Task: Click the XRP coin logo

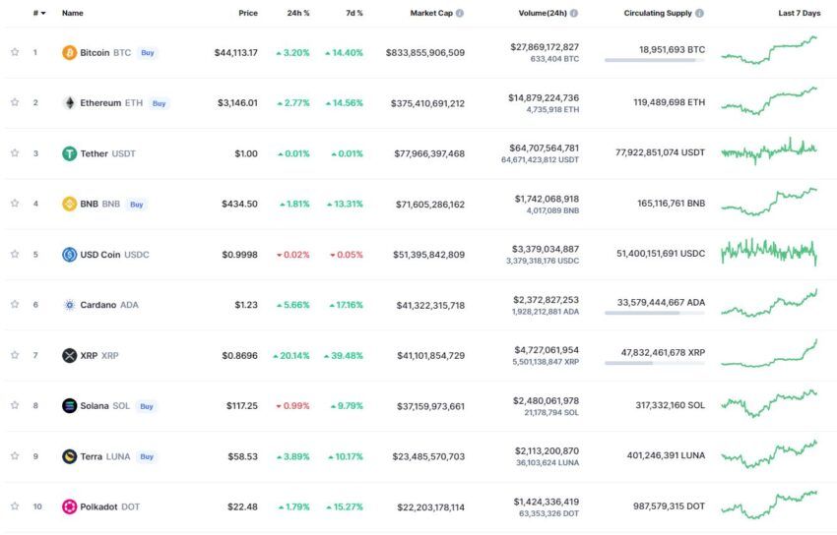Action: (x=69, y=355)
